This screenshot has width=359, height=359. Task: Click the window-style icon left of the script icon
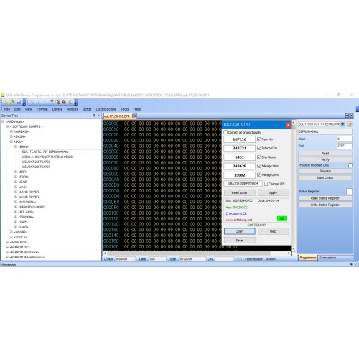tap(51, 102)
